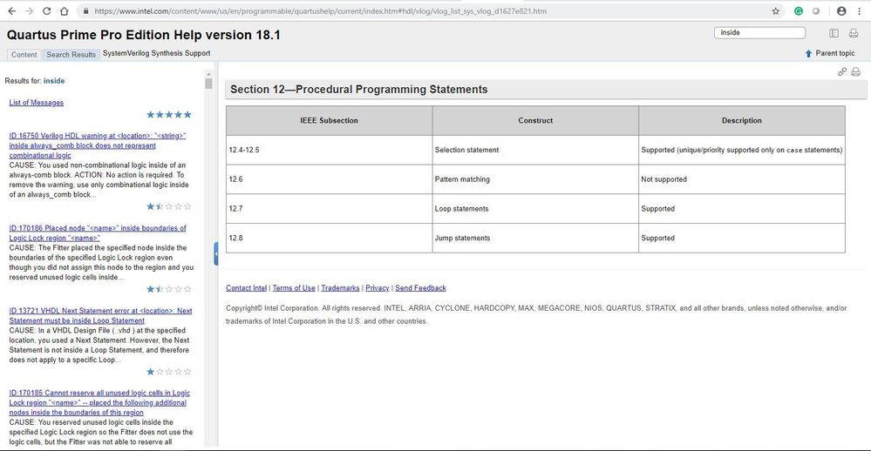Click the help search field containing inside
The width and height of the screenshot is (871, 451).
point(759,33)
